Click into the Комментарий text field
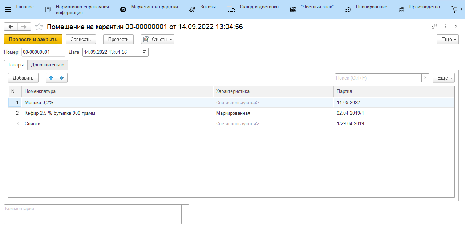The height and width of the screenshot is (228, 465). (93, 214)
